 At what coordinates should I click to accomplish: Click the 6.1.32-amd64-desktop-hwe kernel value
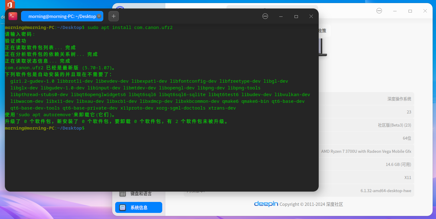386,191
